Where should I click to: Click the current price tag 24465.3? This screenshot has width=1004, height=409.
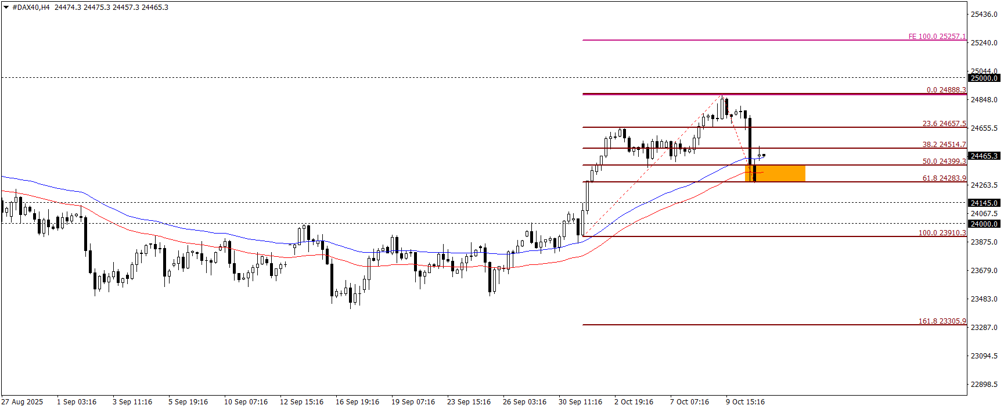(984, 156)
